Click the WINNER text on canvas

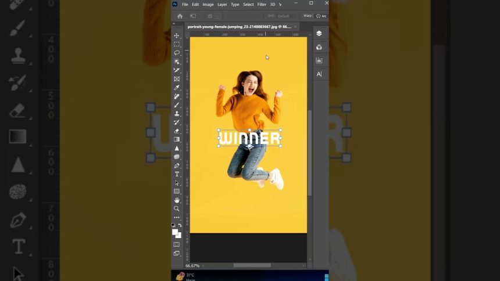[249, 139]
